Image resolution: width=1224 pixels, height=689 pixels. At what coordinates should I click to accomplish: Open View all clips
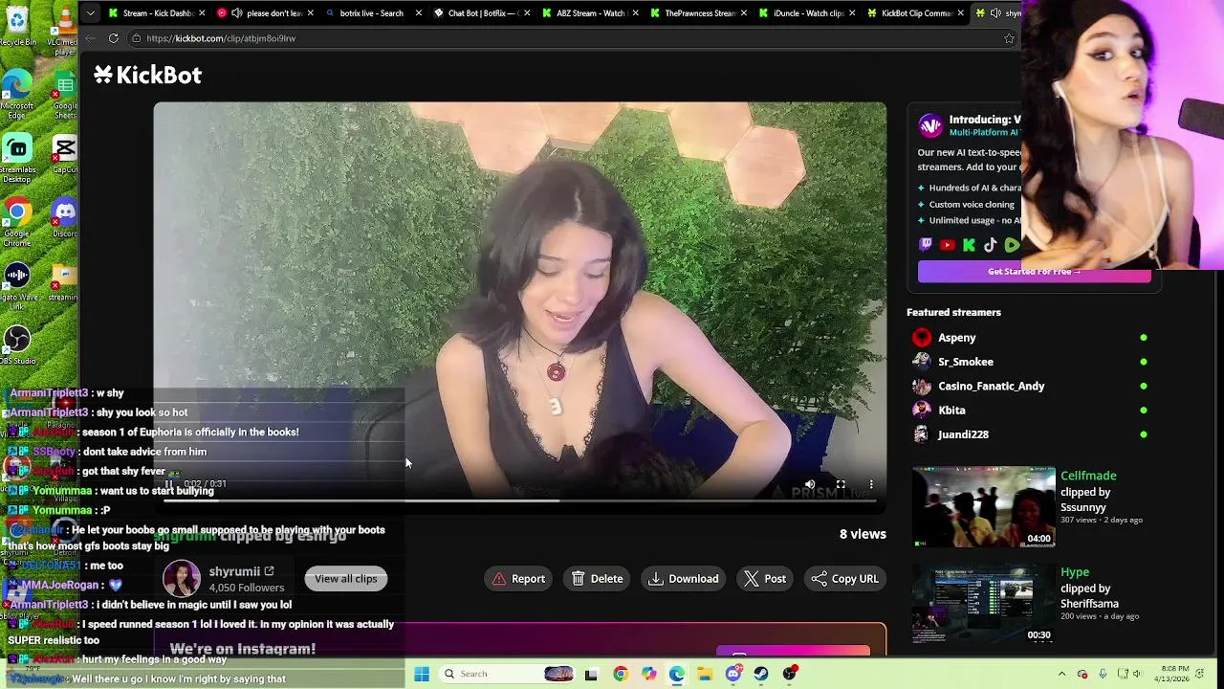click(x=345, y=579)
